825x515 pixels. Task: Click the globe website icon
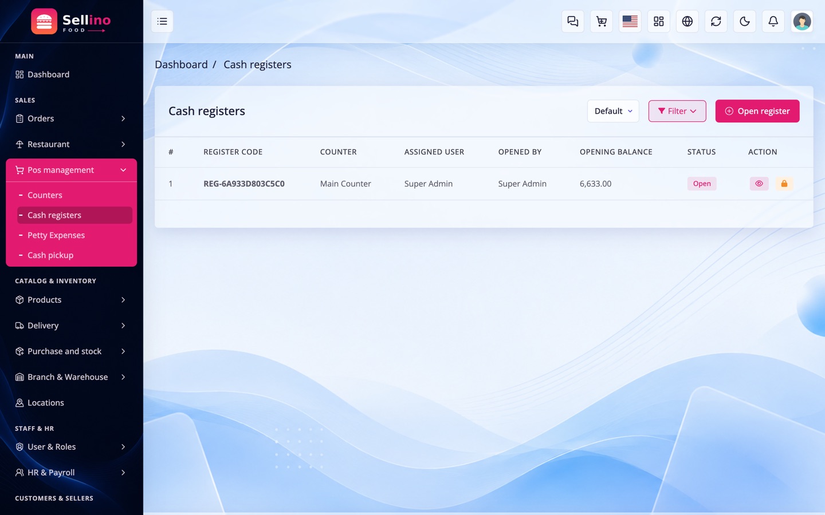(x=687, y=21)
